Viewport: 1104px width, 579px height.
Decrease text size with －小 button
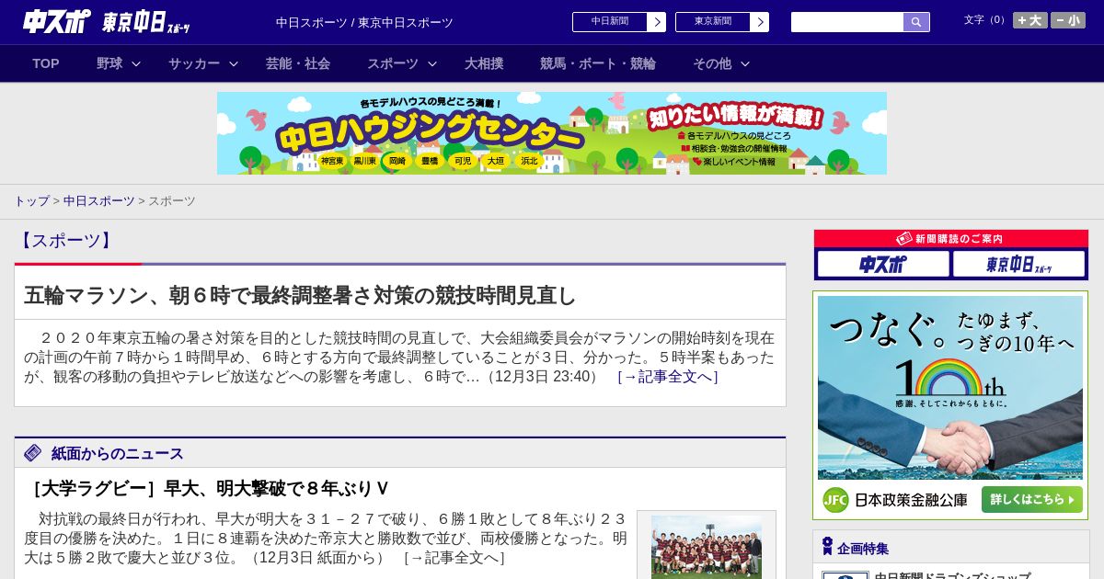click(x=1068, y=20)
